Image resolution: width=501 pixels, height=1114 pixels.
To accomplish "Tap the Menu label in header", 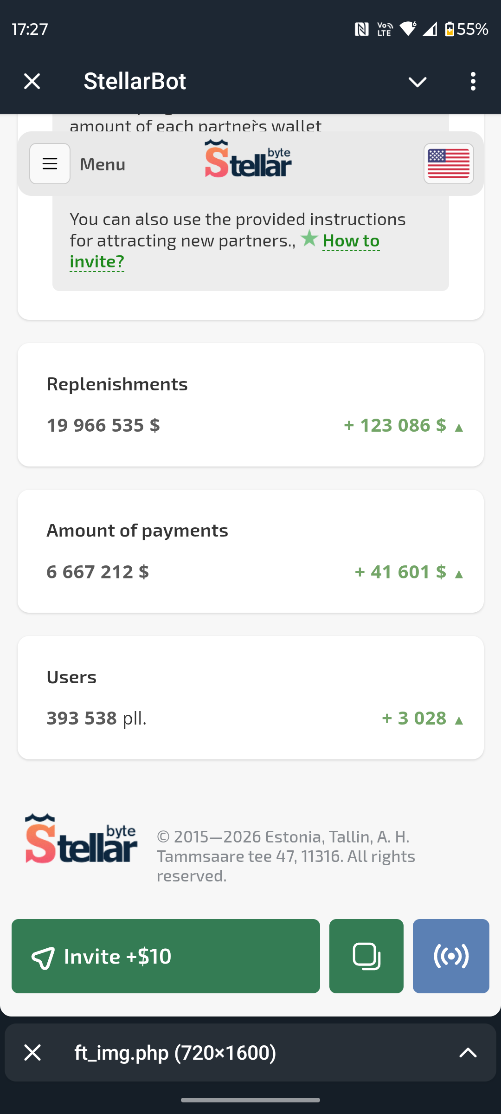I will point(103,164).
